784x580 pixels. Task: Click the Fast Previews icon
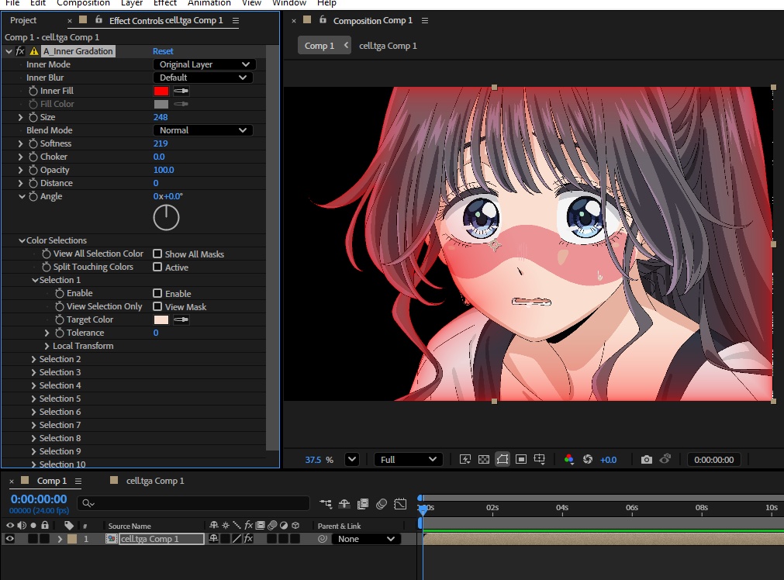pyautogui.click(x=465, y=460)
